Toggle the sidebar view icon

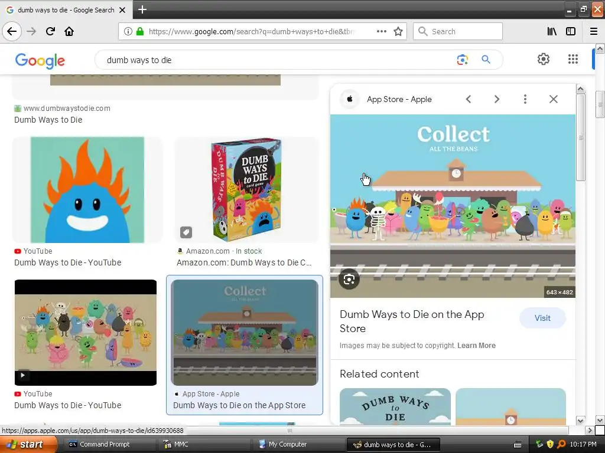coord(571,31)
